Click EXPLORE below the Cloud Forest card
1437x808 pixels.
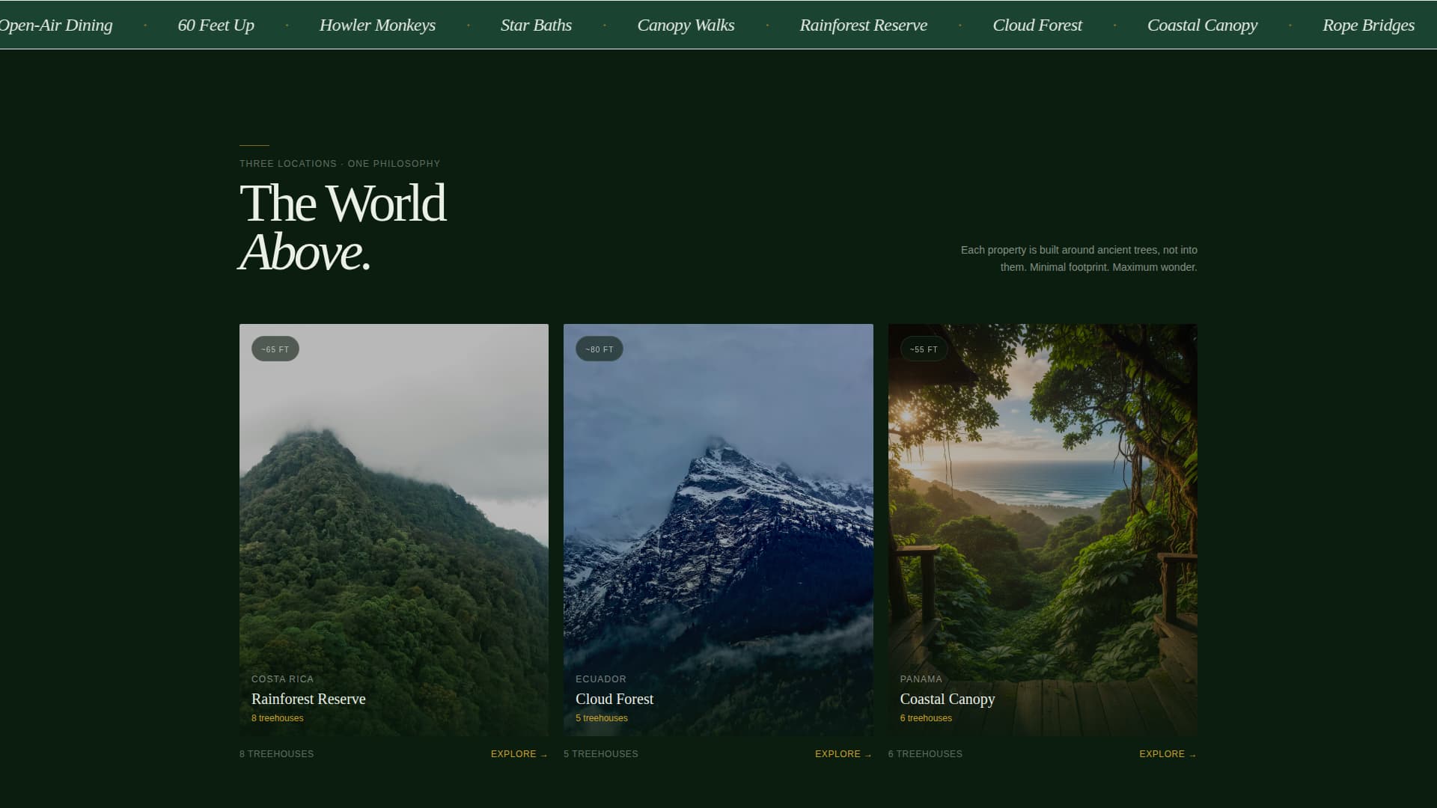[843, 754]
